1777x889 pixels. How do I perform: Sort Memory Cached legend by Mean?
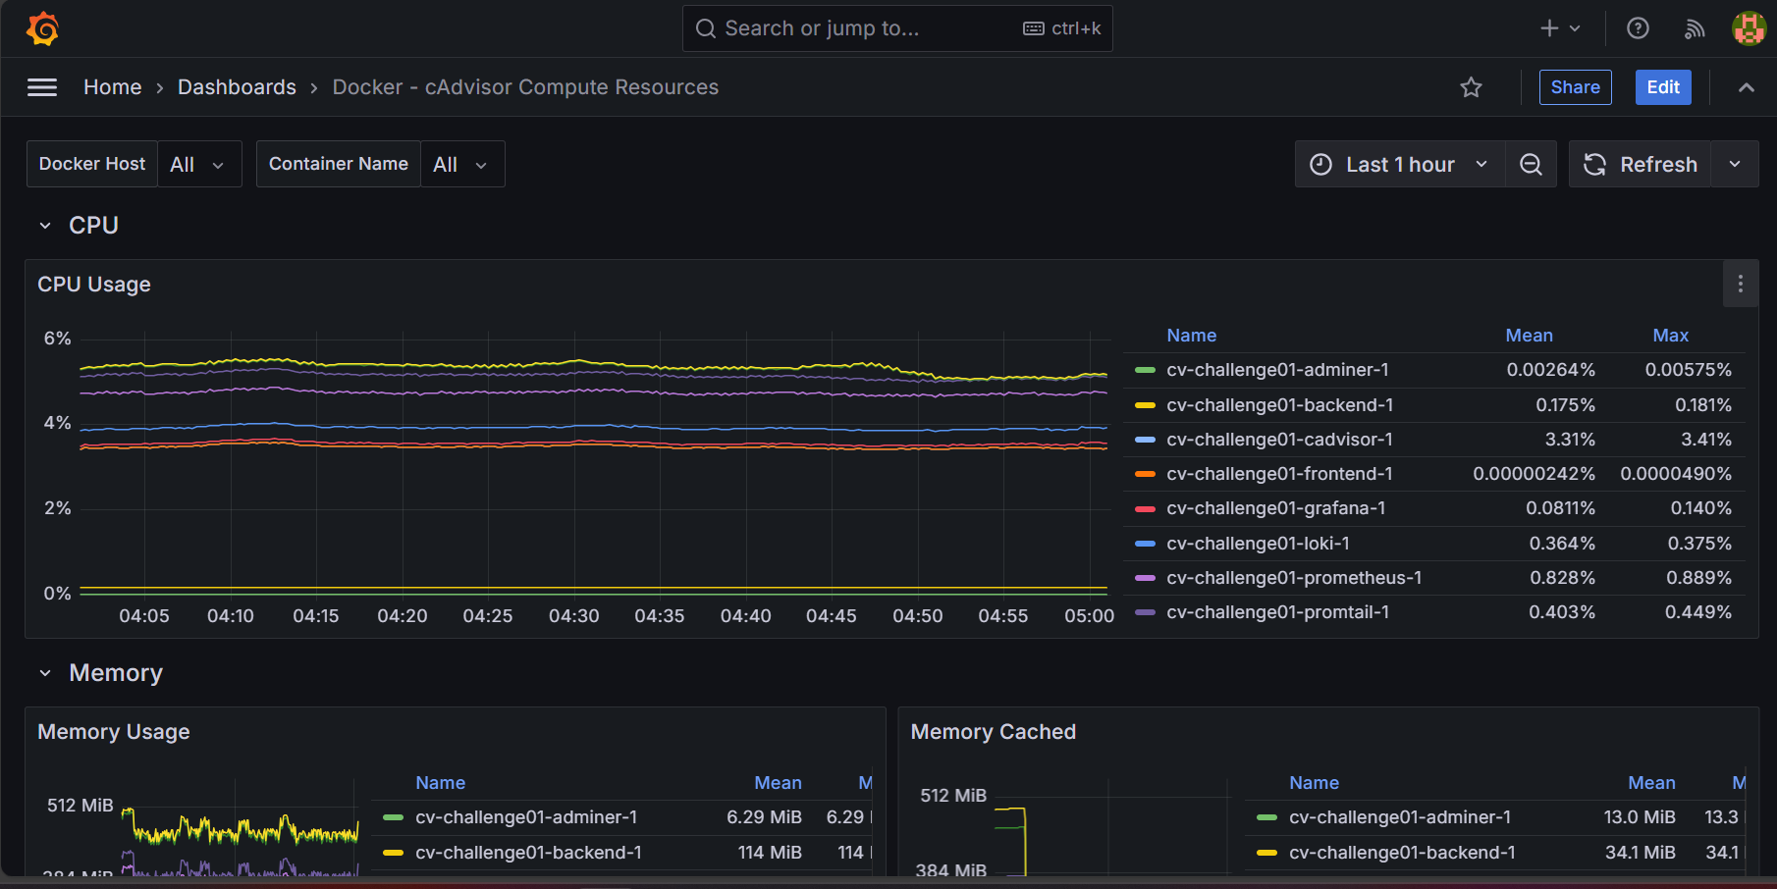pos(1651,783)
